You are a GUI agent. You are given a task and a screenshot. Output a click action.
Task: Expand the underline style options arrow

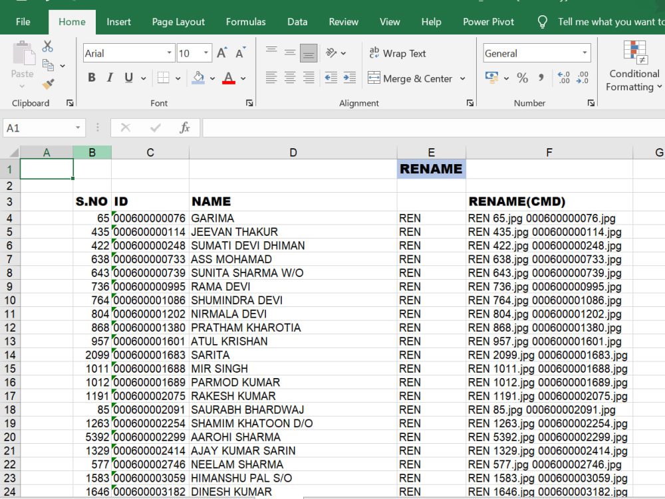tap(144, 78)
